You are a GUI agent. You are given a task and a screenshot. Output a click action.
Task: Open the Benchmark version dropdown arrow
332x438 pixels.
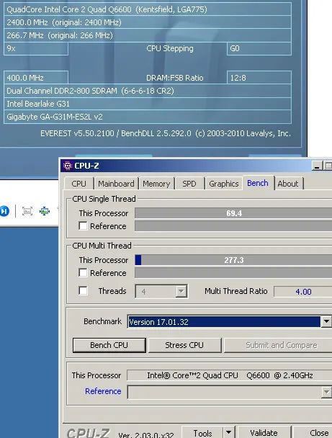[326, 322]
